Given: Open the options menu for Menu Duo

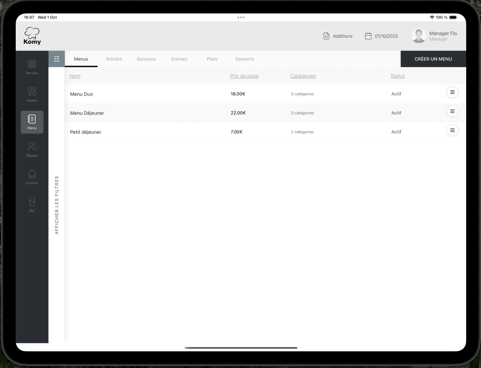Looking at the screenshot, I should click(452, 93).
